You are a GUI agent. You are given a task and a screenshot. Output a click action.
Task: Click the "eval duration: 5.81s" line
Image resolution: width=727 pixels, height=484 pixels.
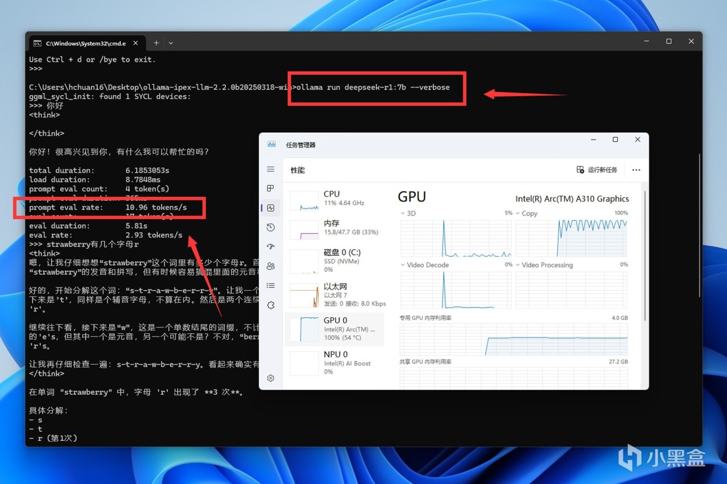coord(88,226)
